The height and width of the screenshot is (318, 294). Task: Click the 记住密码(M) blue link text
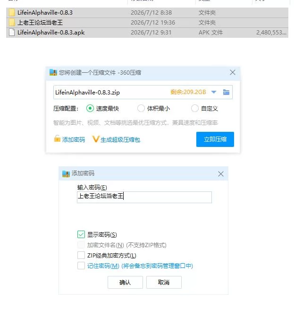point(140,266)
